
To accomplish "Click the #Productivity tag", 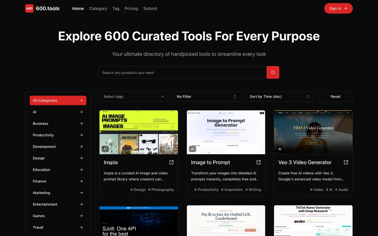I will click(206, 190).
